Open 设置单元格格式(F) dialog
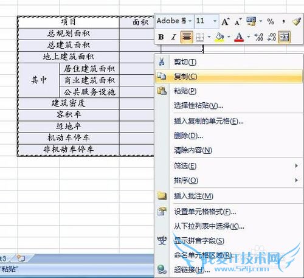The image size is (304, 278). click(x=229, y=212)
